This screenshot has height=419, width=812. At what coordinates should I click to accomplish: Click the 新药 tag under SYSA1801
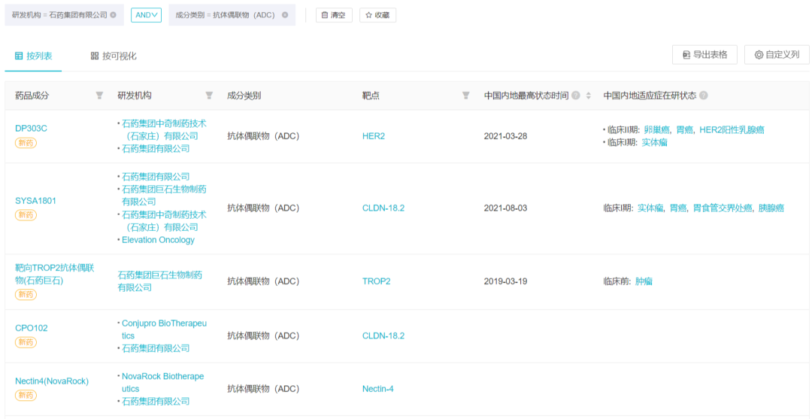pyautogui.click(x=26, y=215)
